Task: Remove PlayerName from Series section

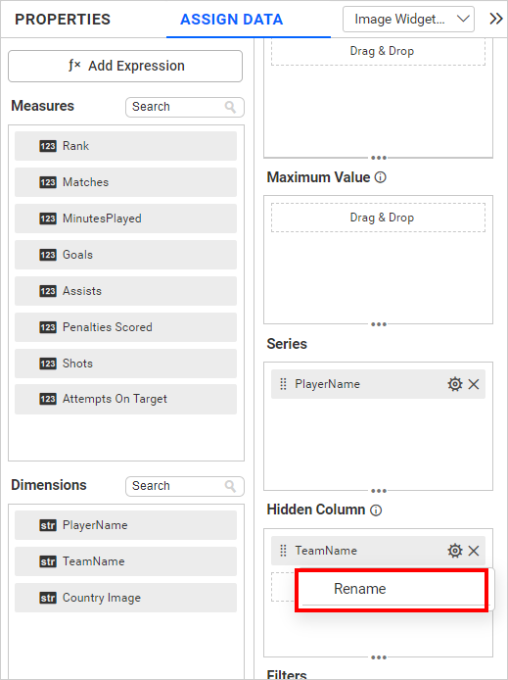Action: point(474,384)
